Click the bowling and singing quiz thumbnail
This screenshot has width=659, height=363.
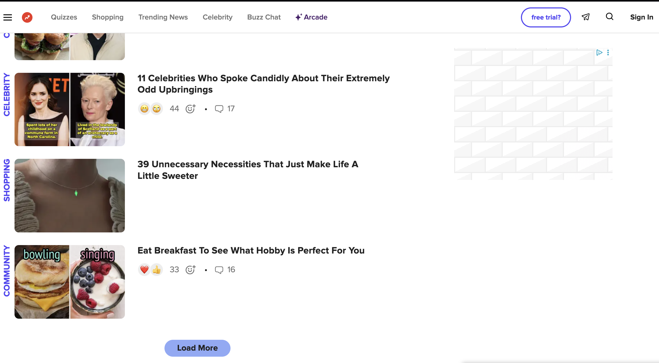point(70,282)
